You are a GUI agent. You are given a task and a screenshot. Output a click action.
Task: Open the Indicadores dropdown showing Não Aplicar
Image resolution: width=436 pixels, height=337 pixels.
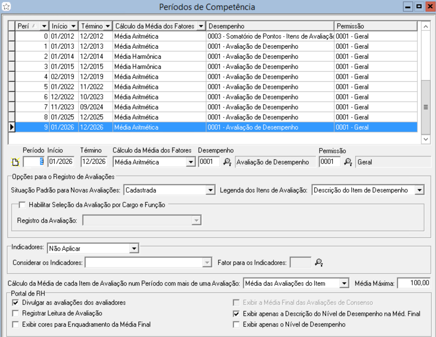point(134,248)
